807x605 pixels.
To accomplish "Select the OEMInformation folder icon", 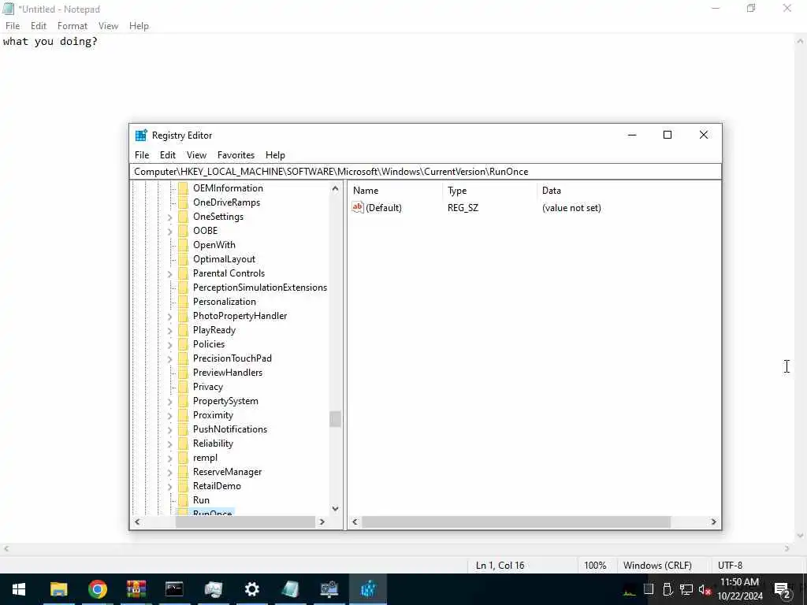I will (183, 188).
